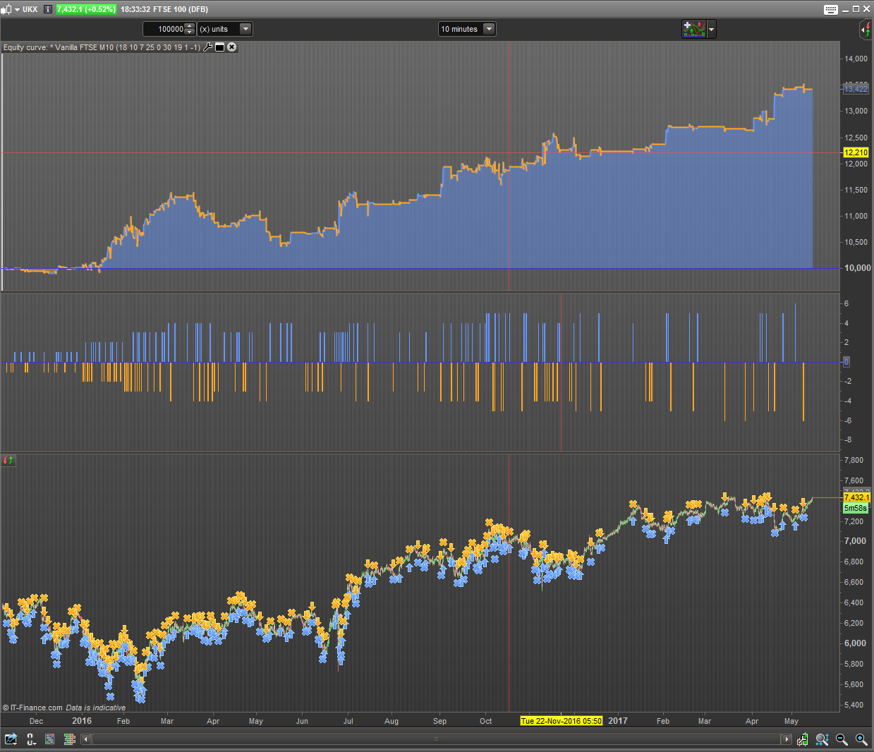This screenshot has width=874, height=752.
Task: Click the instrument info icon beside UKX
Action: (x=47, y=9)
